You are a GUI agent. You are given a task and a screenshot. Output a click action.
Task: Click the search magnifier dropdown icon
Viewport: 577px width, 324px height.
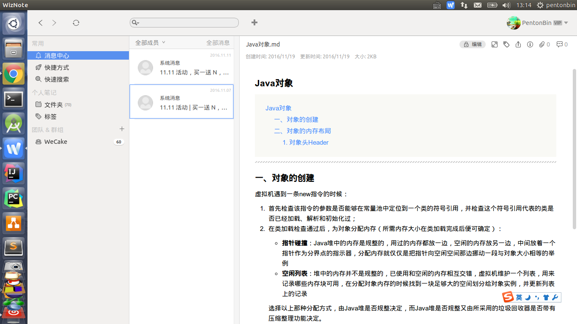click(x=135, y=23)
